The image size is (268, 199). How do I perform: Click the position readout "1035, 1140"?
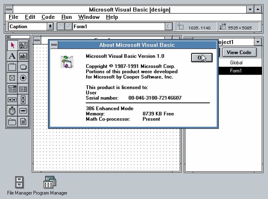point(199,28)
